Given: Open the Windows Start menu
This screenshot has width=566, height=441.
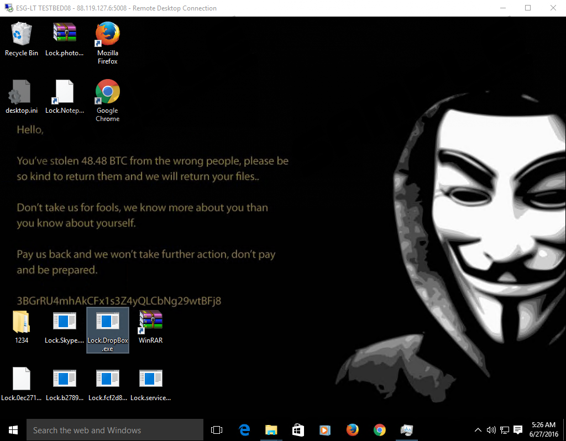Looking at the screenshot, I should (13, 430).
